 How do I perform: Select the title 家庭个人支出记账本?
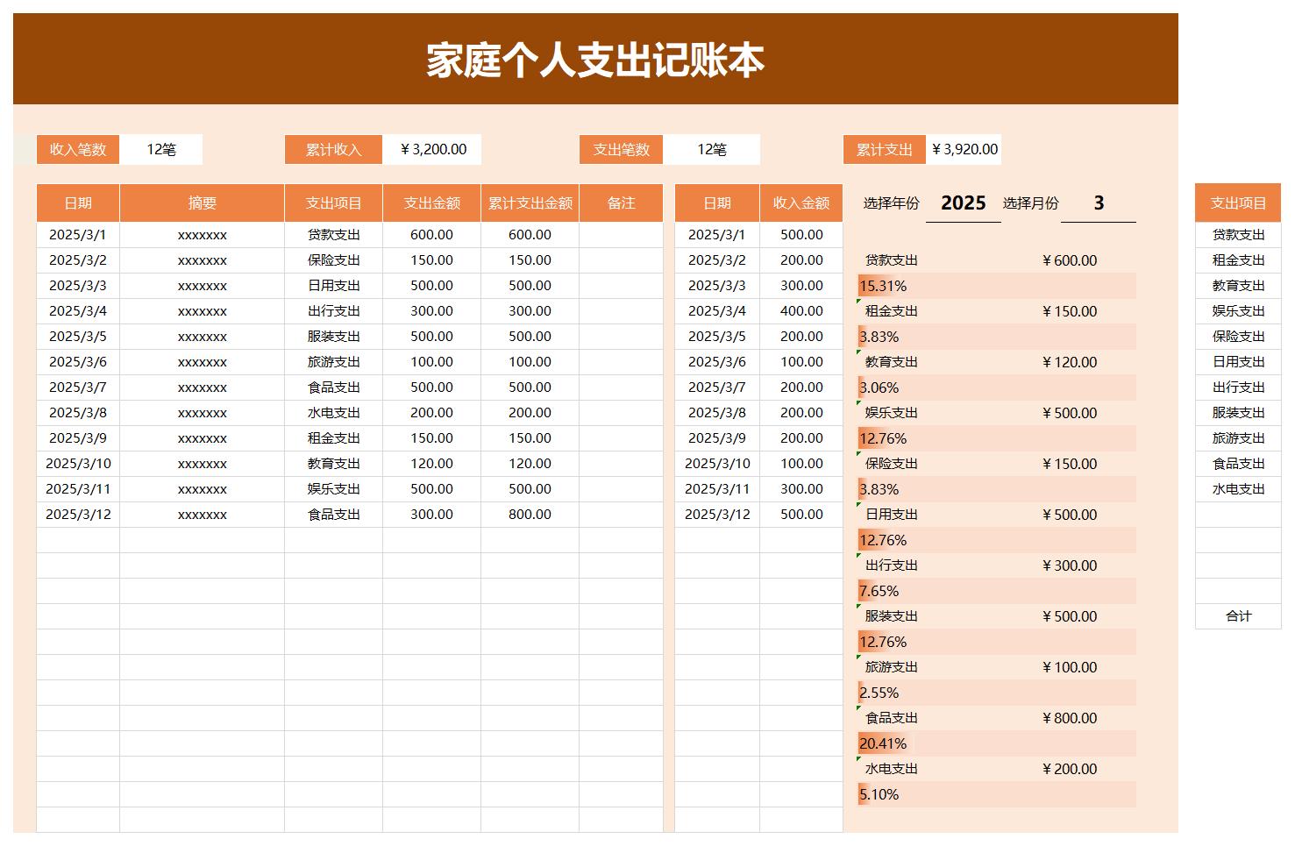pyautogui.click(x=595, y=60)
